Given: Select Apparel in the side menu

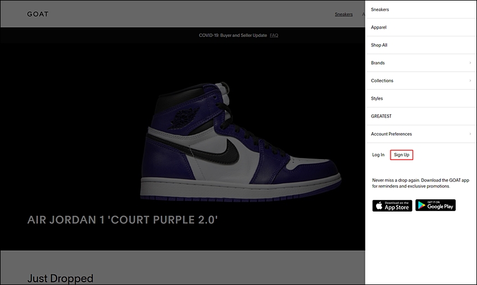Looking at the screenshot, I should tap(421, 27).
